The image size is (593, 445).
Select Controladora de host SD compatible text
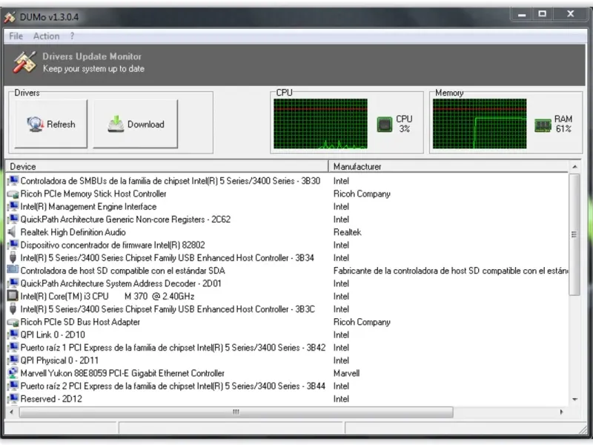tap(122, 271)
